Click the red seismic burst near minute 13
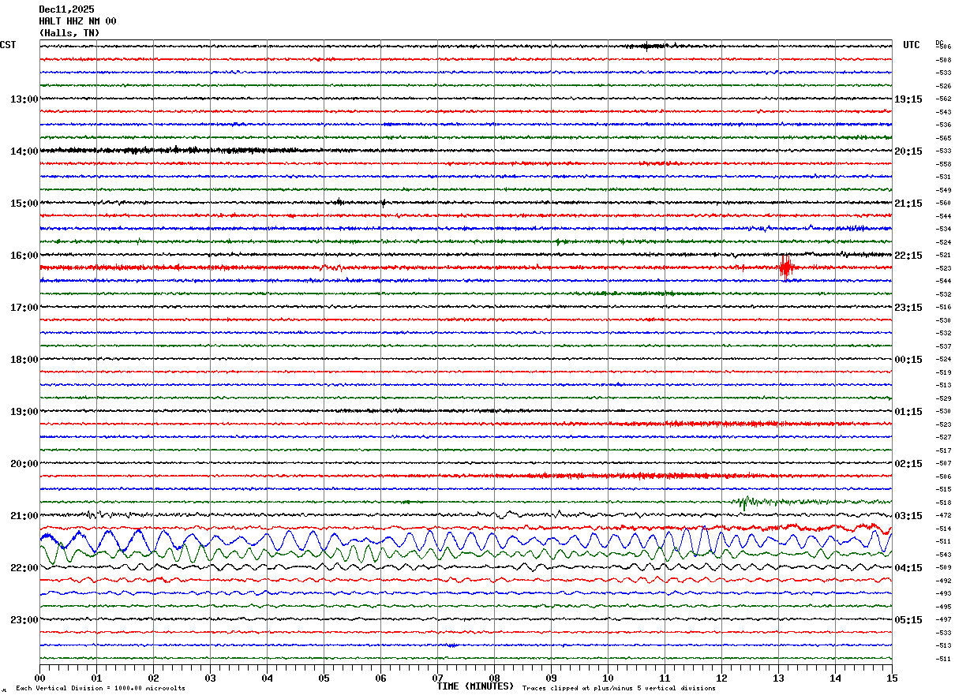955x699 pixels. 785,267
